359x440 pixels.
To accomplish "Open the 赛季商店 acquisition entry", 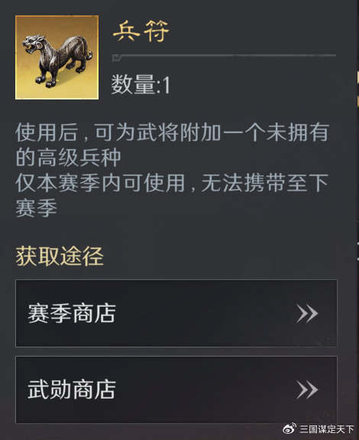I will coord(176,313).
